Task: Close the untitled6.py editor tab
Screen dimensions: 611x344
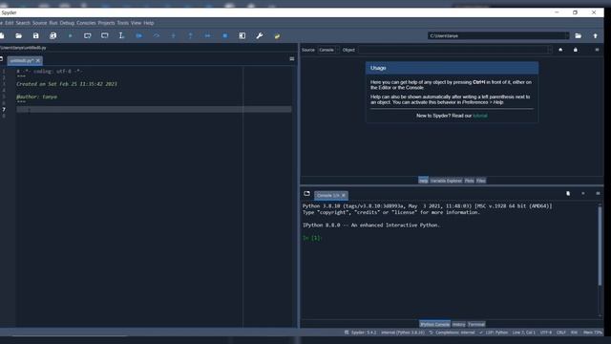Action: [x=38, y=60]
